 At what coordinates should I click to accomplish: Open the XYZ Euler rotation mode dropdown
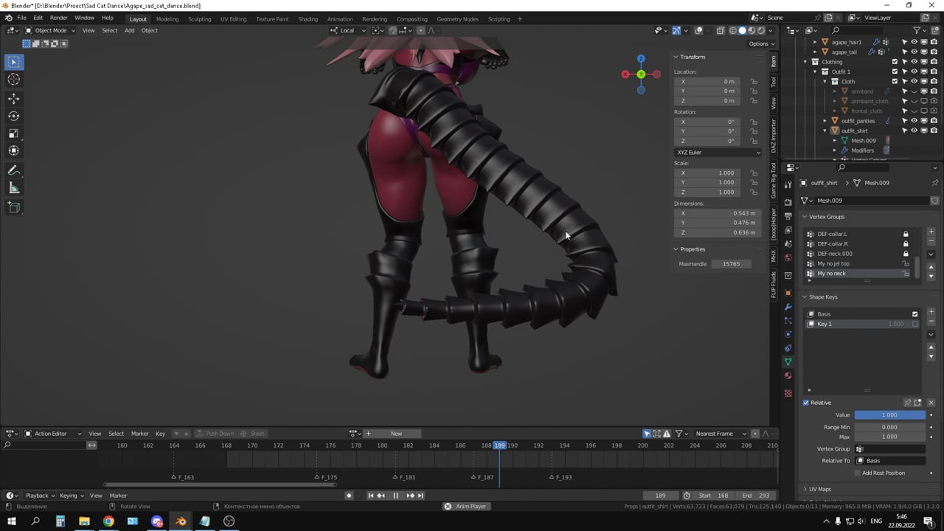(718, 153)
